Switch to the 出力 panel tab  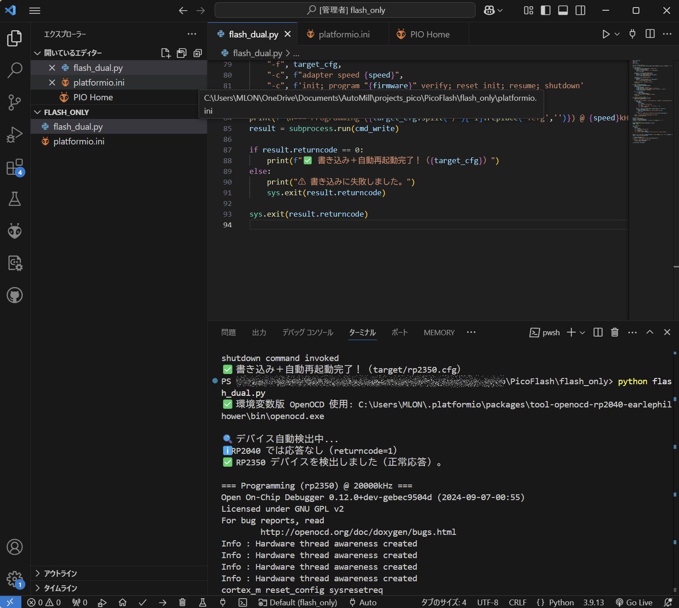pos(259,333)
